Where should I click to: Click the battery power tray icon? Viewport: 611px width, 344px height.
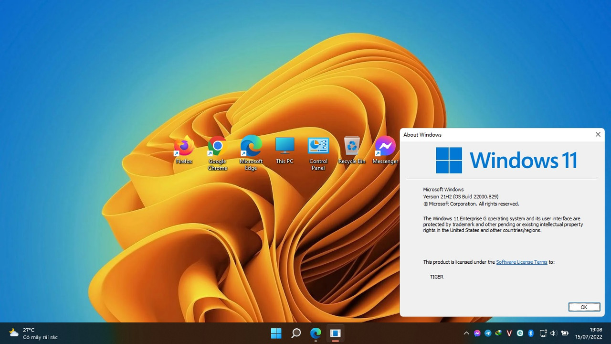click(x=565, y=333)
